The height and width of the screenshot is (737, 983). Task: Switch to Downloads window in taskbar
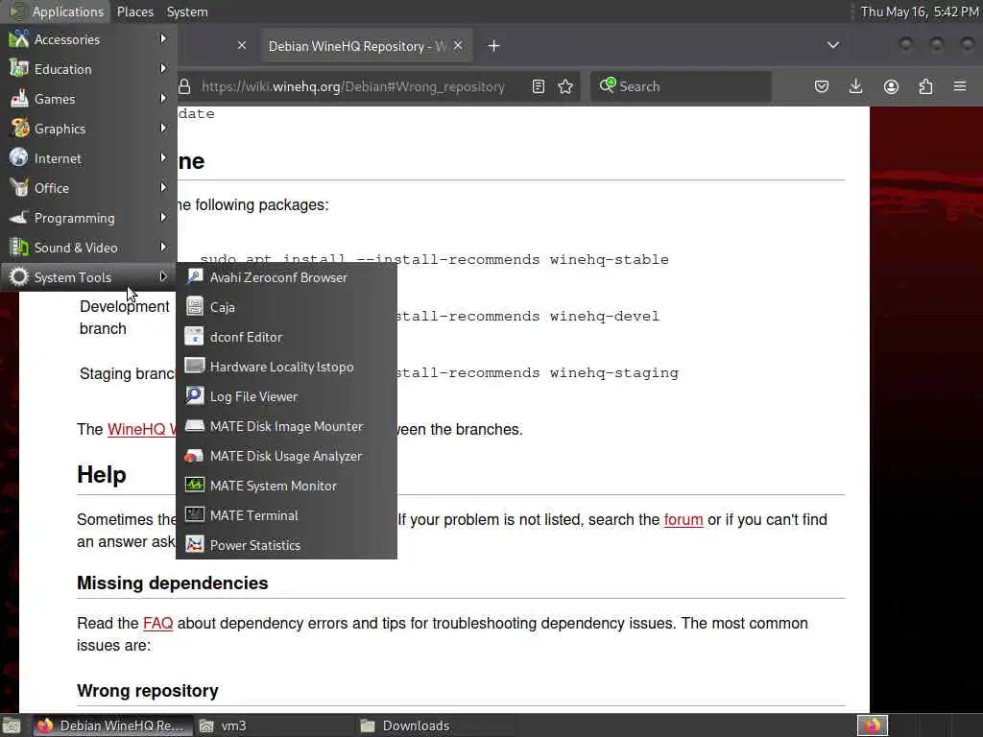pyautogui.click(x=436, y=725)
